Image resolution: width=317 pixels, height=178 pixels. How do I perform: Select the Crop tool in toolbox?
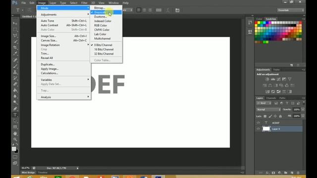pyautogui.click(x=15, y=47)
